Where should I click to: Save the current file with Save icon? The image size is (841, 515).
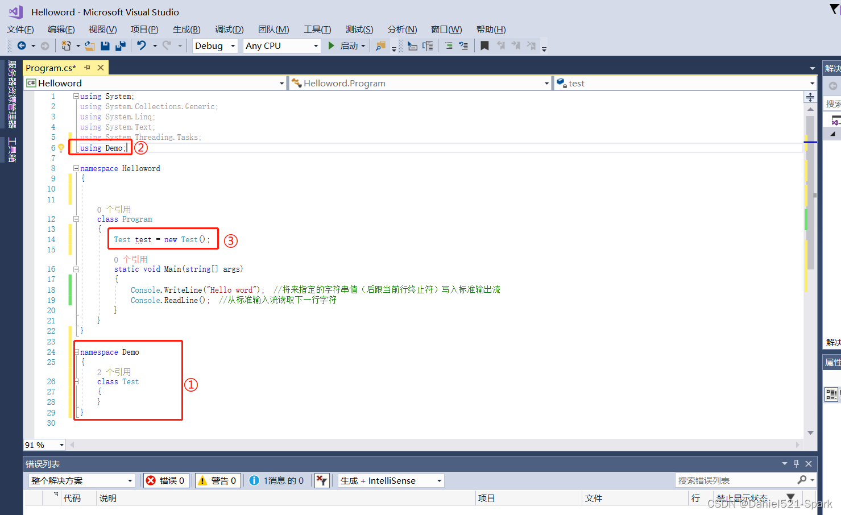[105, 45]
